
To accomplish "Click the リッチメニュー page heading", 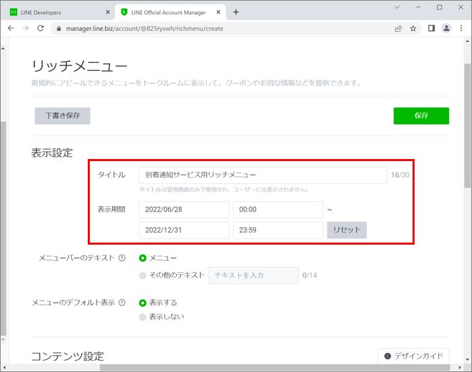I will click(80, 66).
